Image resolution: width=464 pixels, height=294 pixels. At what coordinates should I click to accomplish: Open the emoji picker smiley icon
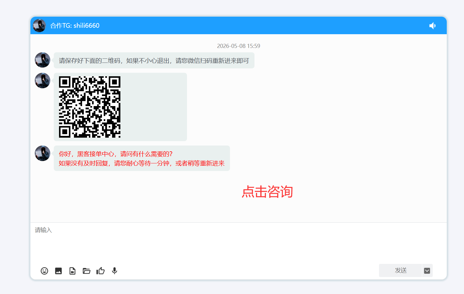44,271
